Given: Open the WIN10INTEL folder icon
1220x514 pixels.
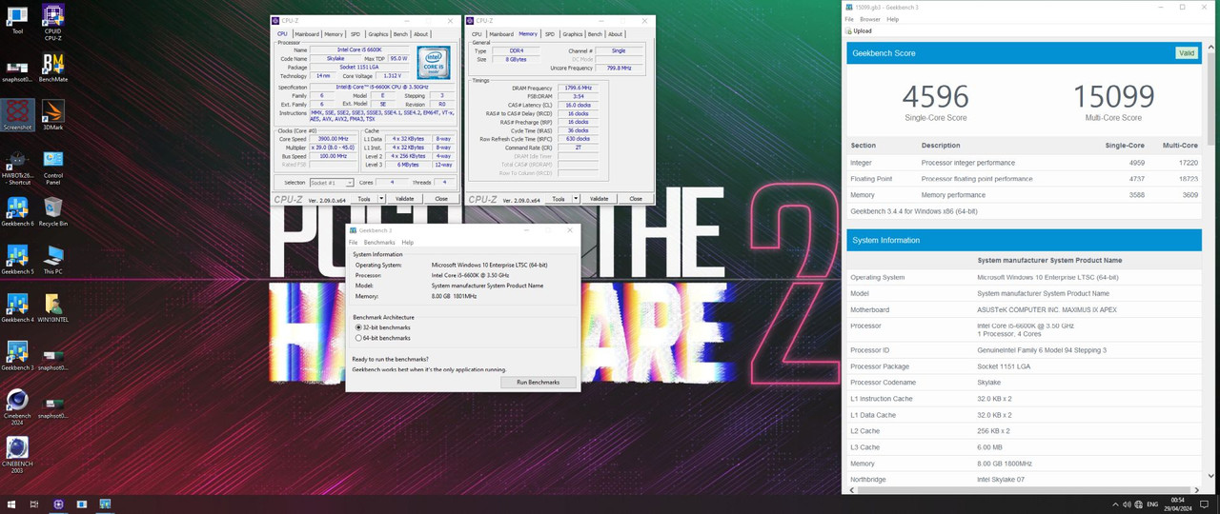Looking at the screenshot, I should [53, 308].
